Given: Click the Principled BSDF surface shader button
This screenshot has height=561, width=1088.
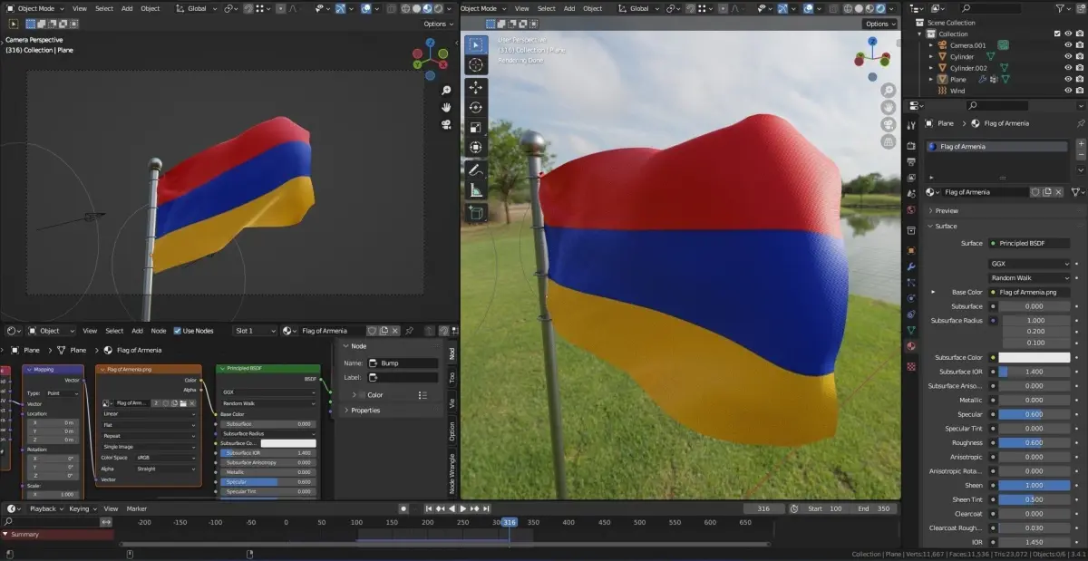Looking at the screenshot, I should coord(1029,243).
